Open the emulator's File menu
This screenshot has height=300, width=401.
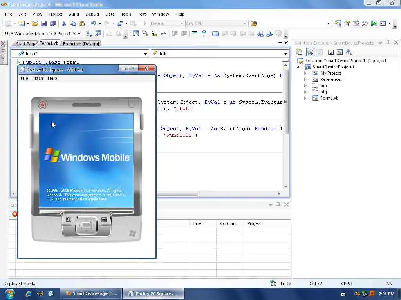point(24,78)
